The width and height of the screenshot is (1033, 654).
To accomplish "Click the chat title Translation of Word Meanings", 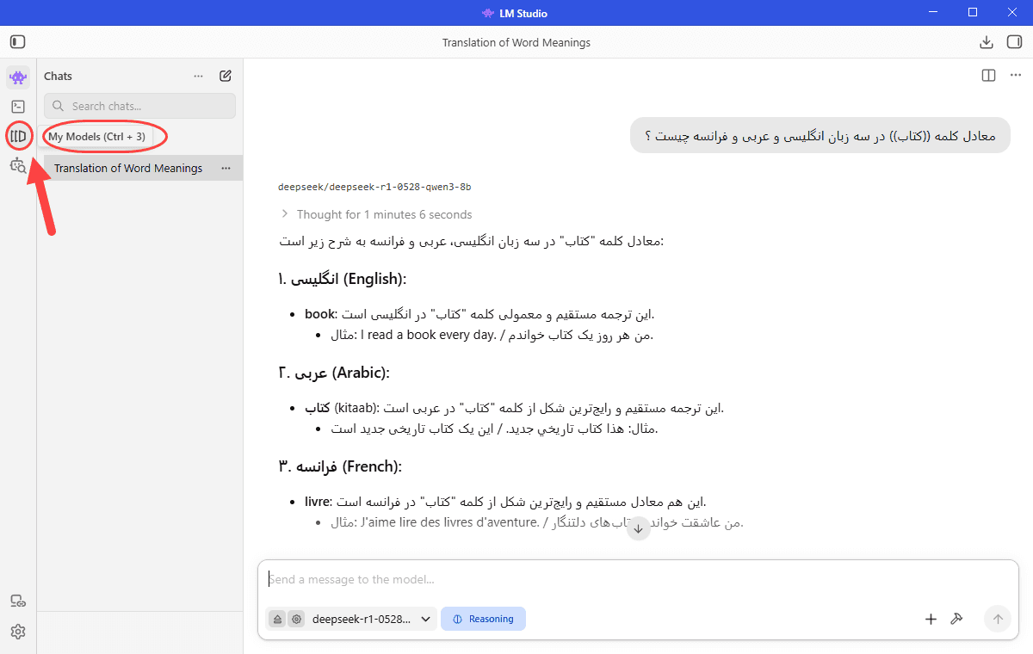I will pos(516,42).
